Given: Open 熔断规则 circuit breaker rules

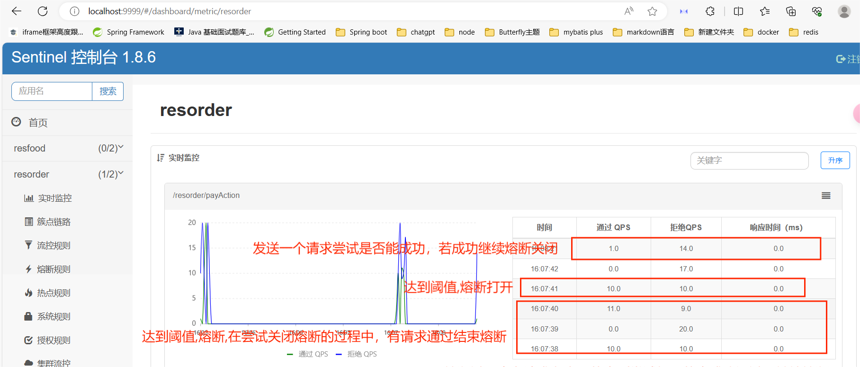Looking at the screenshot, I should [x=54, y=269].
